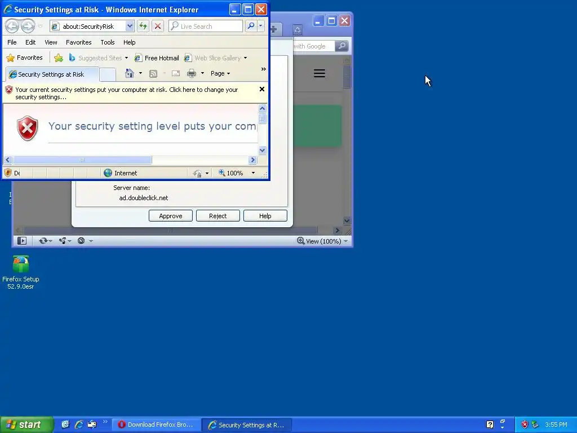Click the IE Back arrow button
Viewport: 577px width, 433px height.
(x=12, y=26)
